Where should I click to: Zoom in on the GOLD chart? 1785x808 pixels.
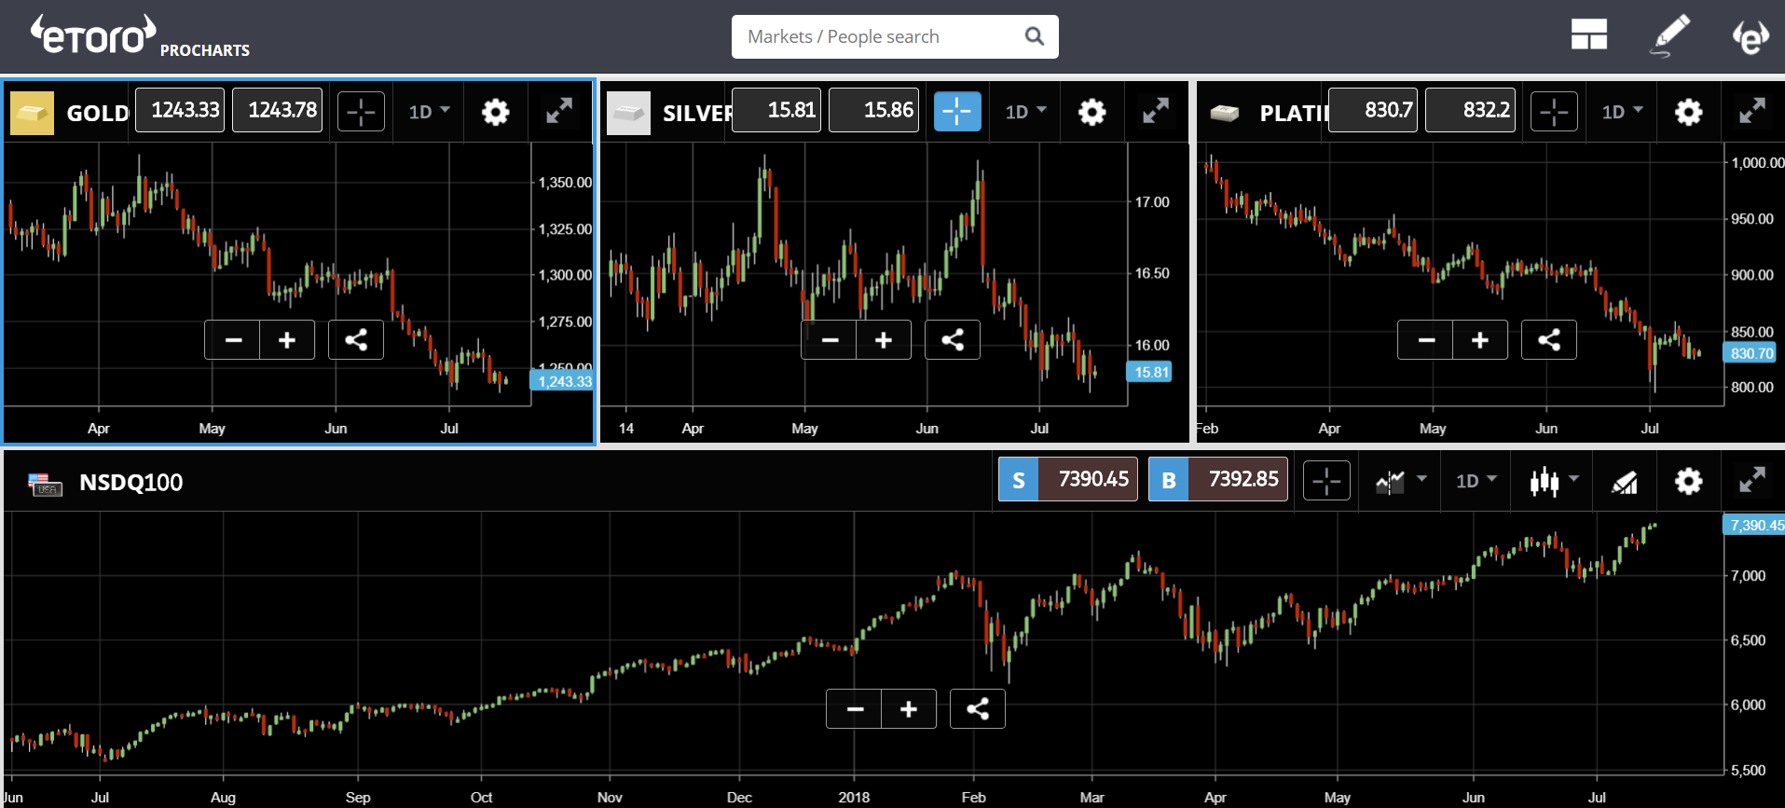coord(287,340)
